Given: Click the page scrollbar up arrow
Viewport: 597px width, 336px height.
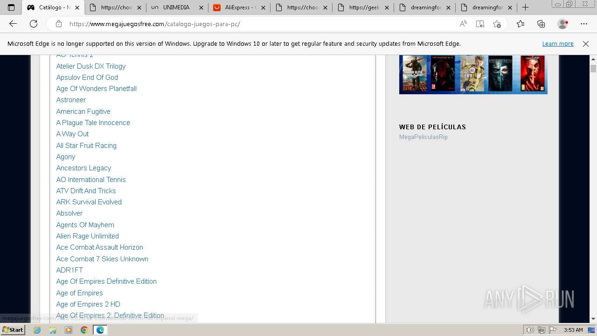Looking at the screenshot, I should [593, 59].
